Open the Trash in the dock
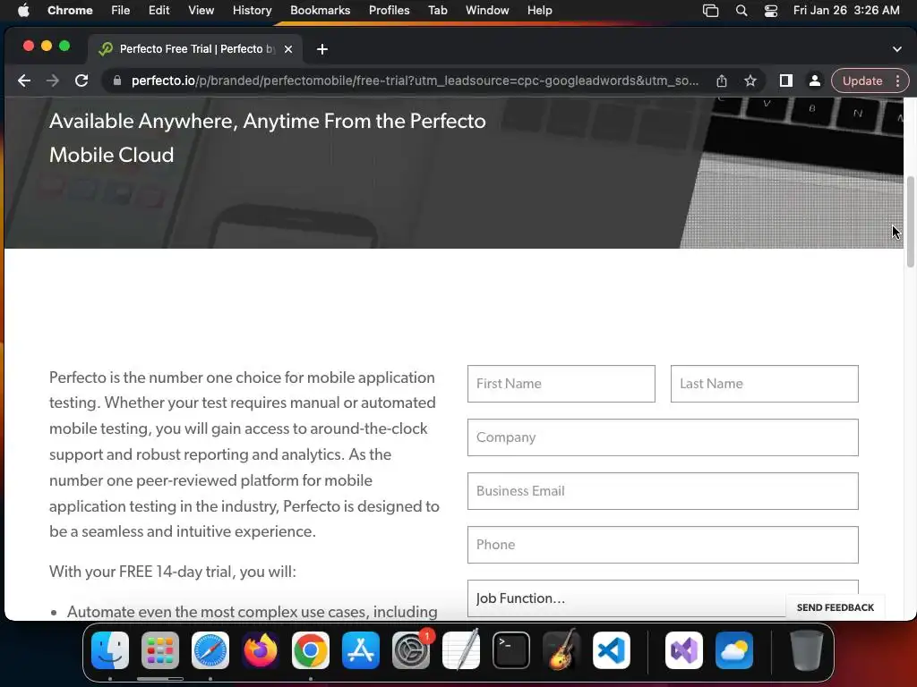The width and height of the screenshot is (917, 687). coord(807,650)
